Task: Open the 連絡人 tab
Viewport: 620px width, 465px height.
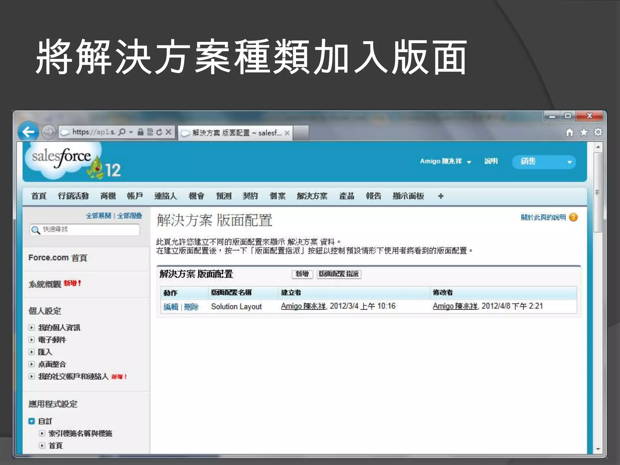Action: (x=166, y=196)
